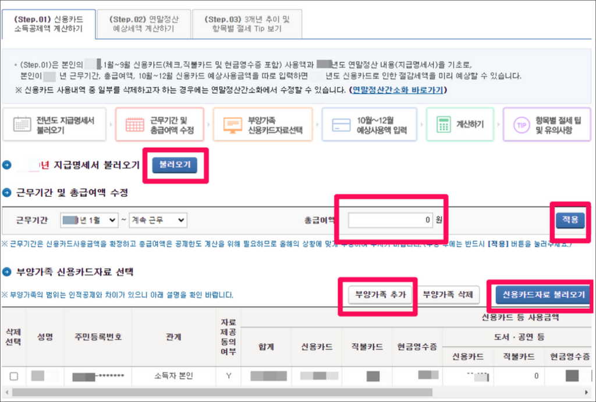Click the Y value in 자료제공동의여부 column
The height and width of the screenshot is (402, 596).
228,376
